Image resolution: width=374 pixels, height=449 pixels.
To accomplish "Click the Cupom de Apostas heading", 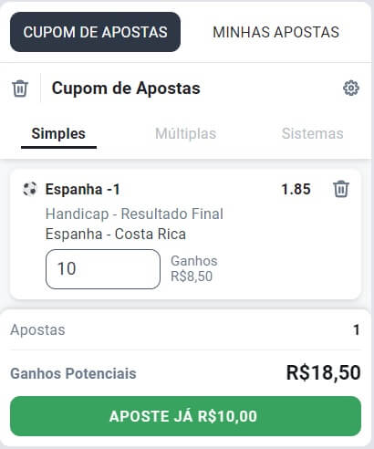I will point(126,89).
